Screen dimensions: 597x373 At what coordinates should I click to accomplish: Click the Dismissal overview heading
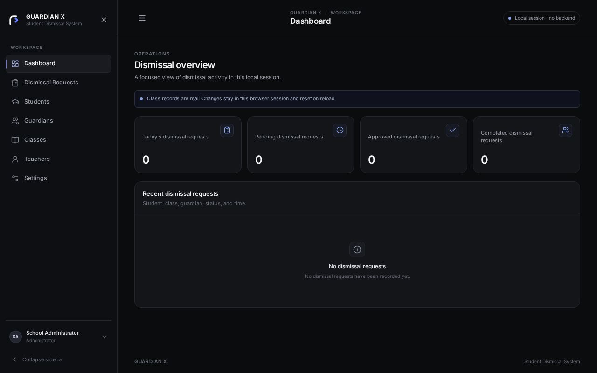(x=175, y=65)
